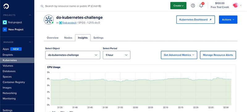This screenshot has height=112, width=247.
Task: Select first-project in sidebar projects
Action: point(15,22)
